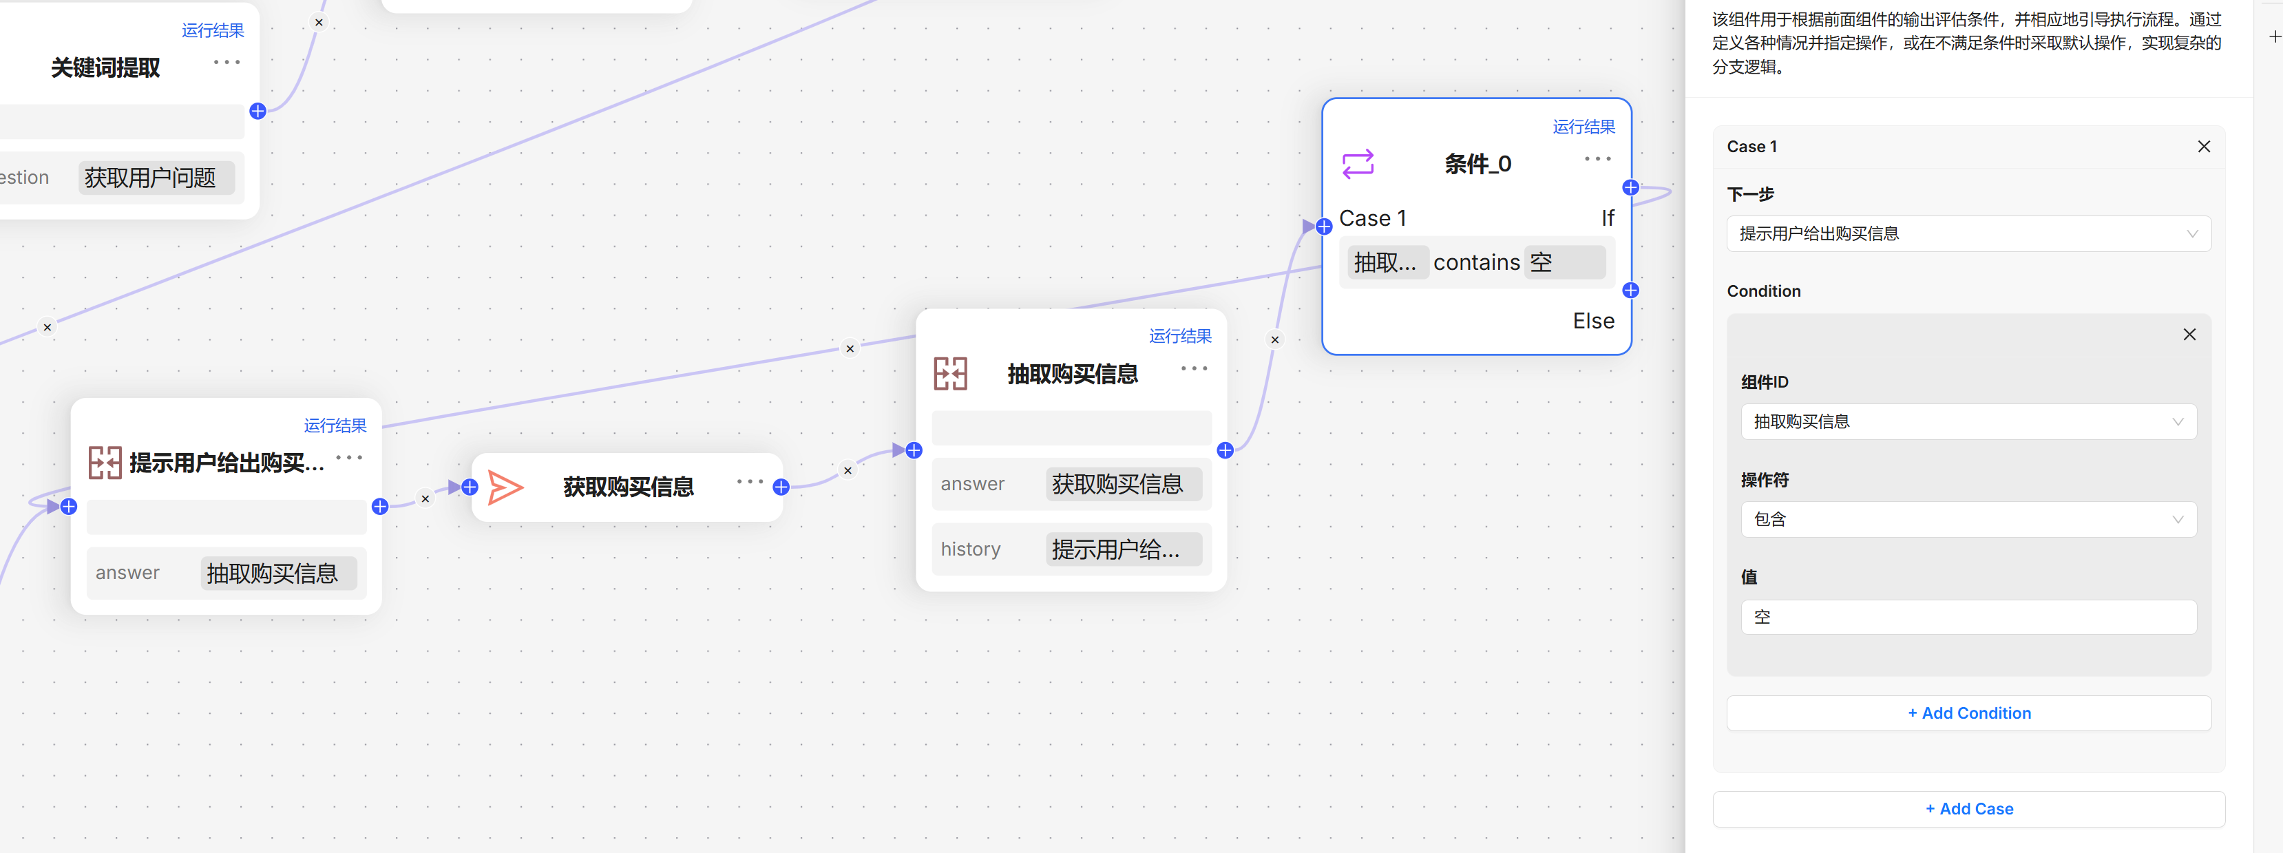Image resolution: width=2283 pixels, height=853 pixels.
Task: Click the 抽取购买信息 node's component icon
Action: point(950,374)
